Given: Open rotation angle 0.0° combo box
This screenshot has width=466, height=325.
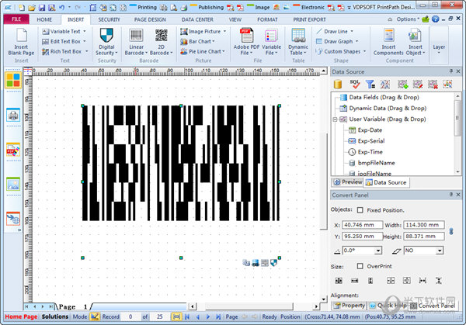Looking at the screenshot, I should (362, 251).
